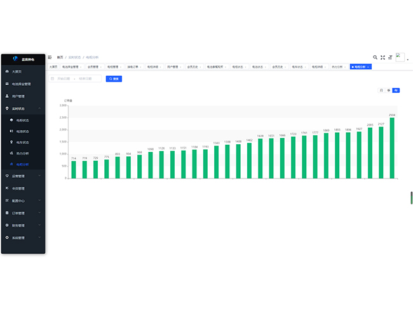Expand the 系统管理 menu chevron
The width and height of the screenshot is (413, 310).
click(39, 238)
